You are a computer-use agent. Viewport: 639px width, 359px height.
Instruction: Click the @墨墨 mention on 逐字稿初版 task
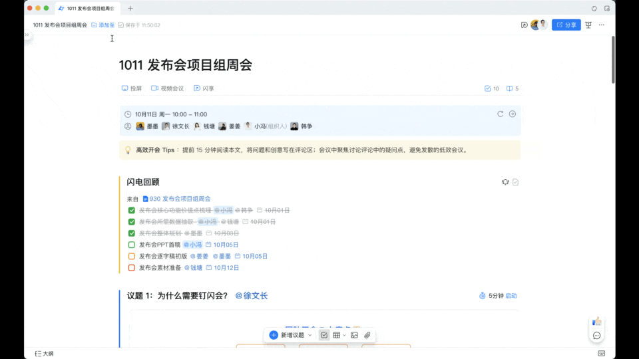222,256
